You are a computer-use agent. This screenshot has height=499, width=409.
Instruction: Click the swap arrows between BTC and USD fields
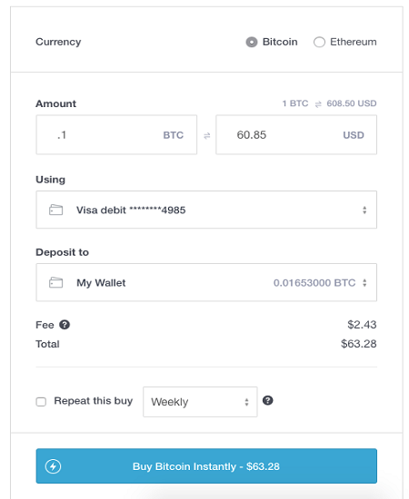coord(207,135)
